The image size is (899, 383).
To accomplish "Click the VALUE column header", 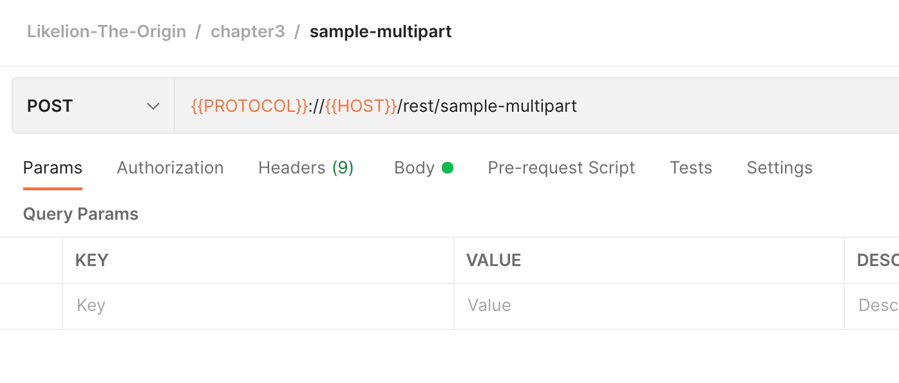I will (493, 260).
